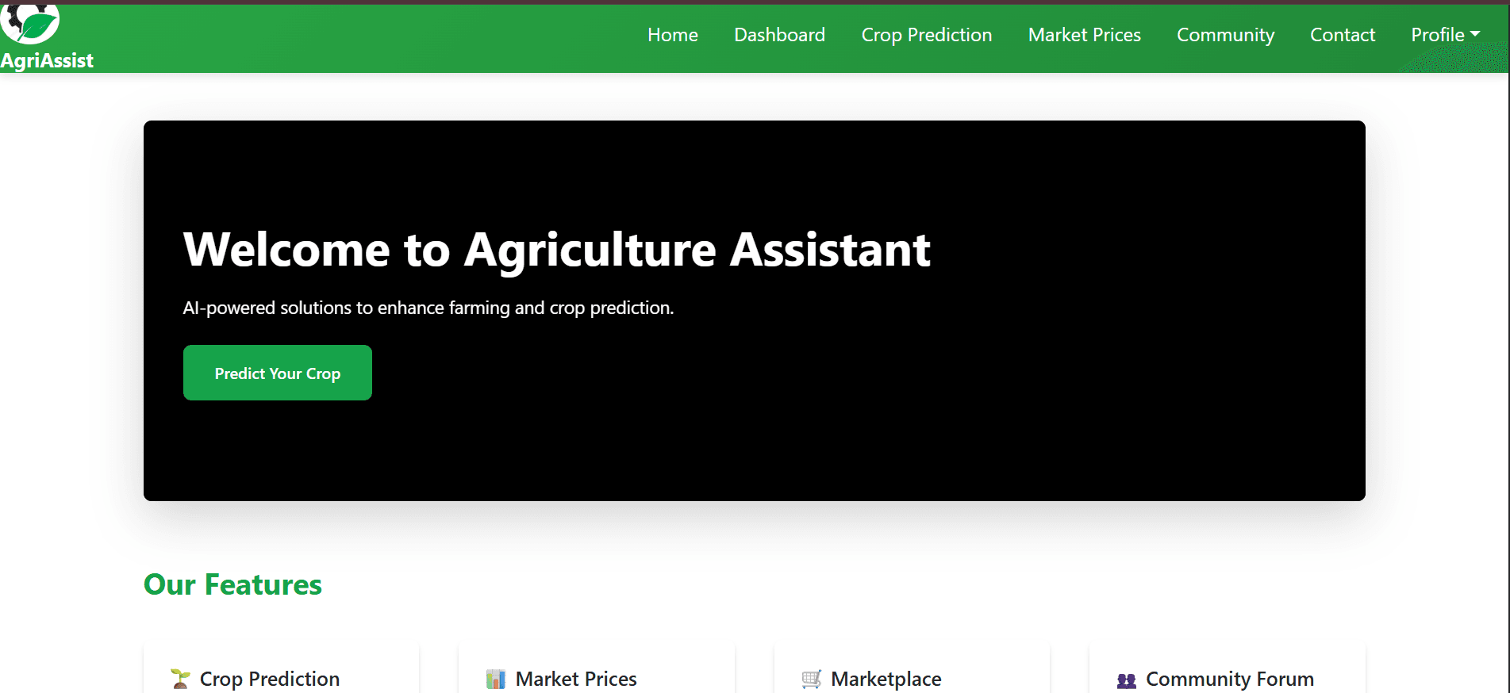Navigate to Market Prices in navbar
1510x693 pixels.
point(1084,35)
